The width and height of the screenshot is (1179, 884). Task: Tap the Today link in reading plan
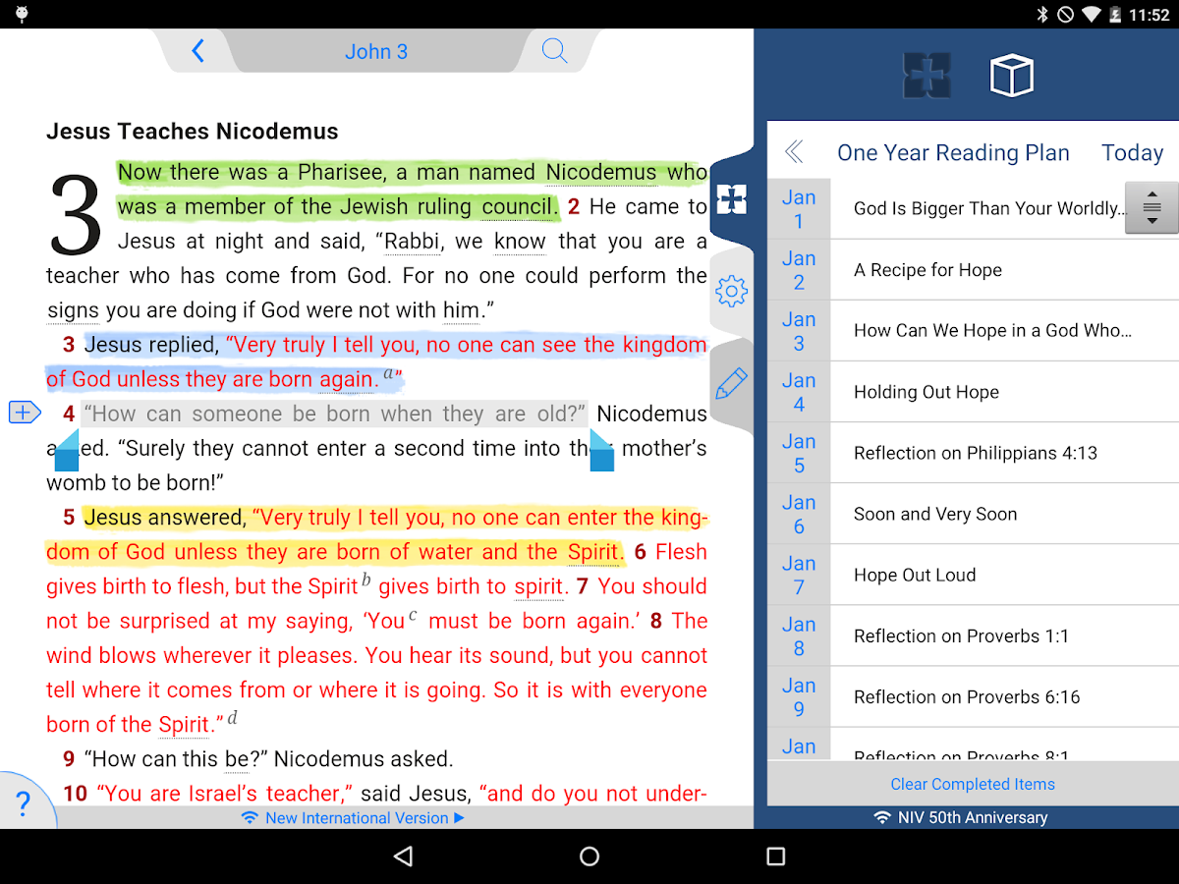click(x=1132, y=152)
